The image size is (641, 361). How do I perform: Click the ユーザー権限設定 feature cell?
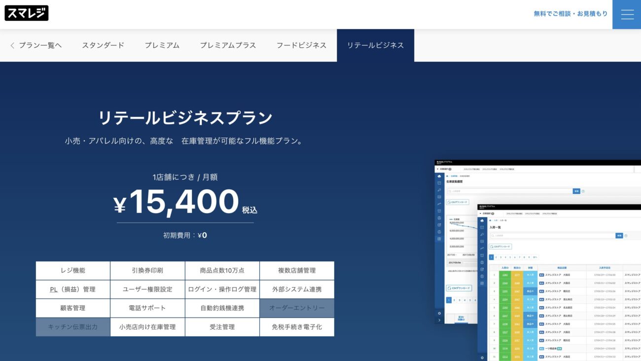(x=147, y=289)
